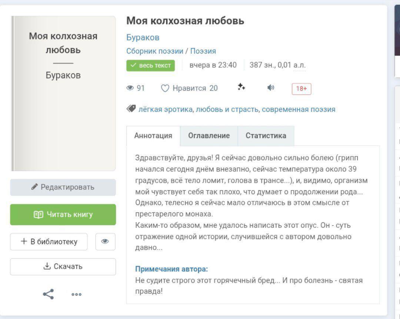Click the speaker audio icon
The image size is (400, 319).
click(x=271, y=88)
